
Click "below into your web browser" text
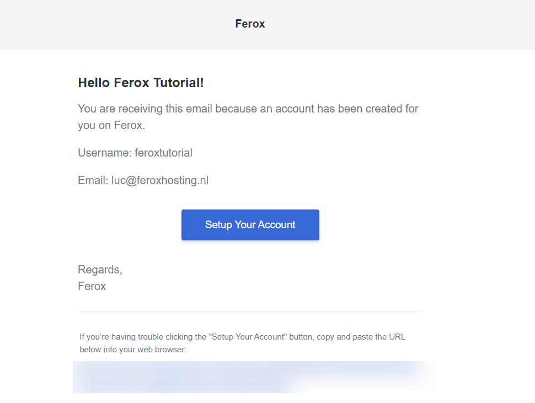pyautogui.click(x=133, y=350)
